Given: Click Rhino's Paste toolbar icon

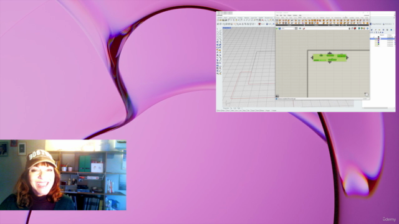Looking at the screenshot, I should (x=236, y=20).
